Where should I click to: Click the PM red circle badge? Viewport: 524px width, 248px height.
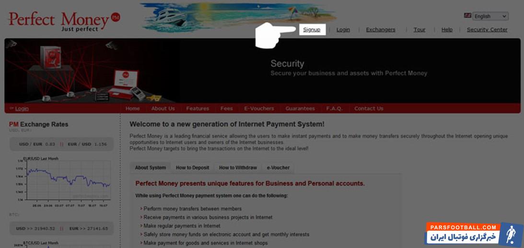click(115, 17)
